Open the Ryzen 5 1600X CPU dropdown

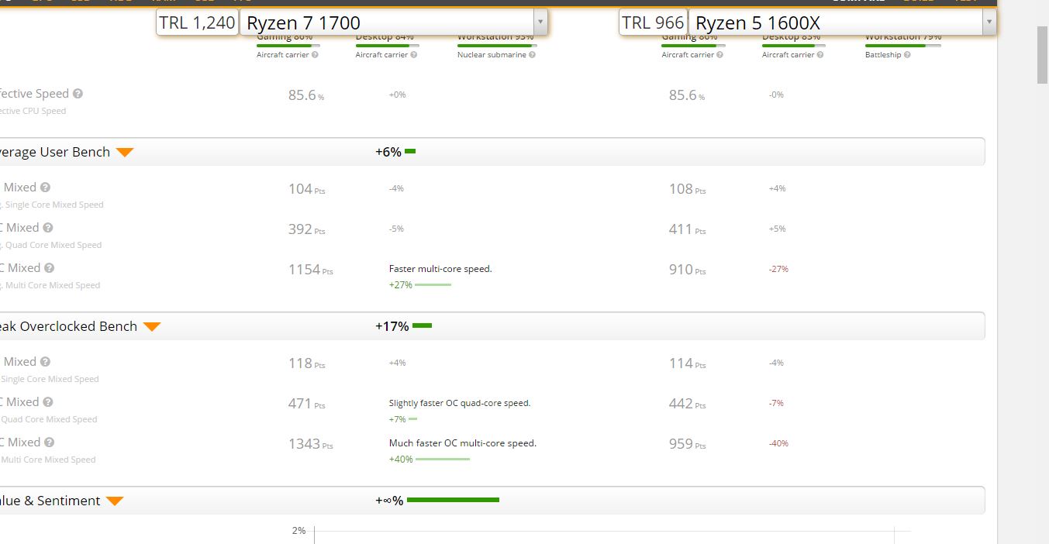pos(989,23)
